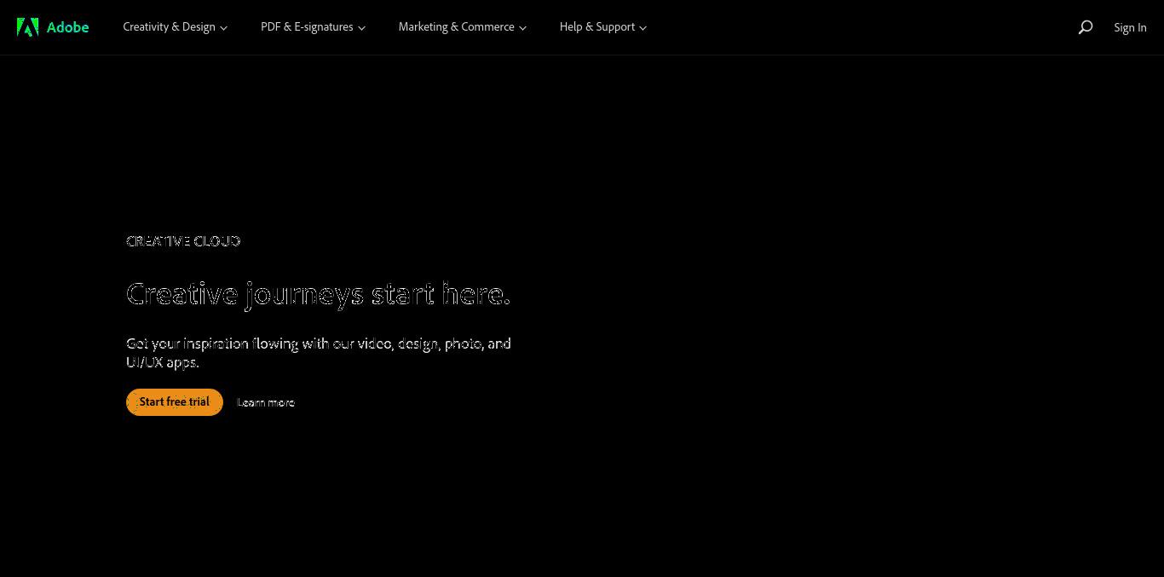Open the Marketing & Commerce menu
The height and width of the screenshot is (577, 1164).
pos(462,27)
